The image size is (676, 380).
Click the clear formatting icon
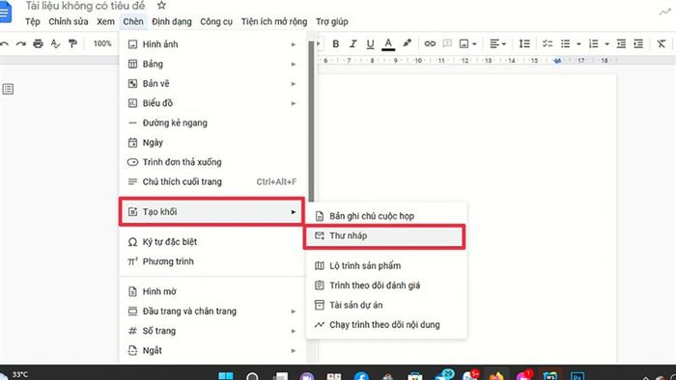click(661, 43)
